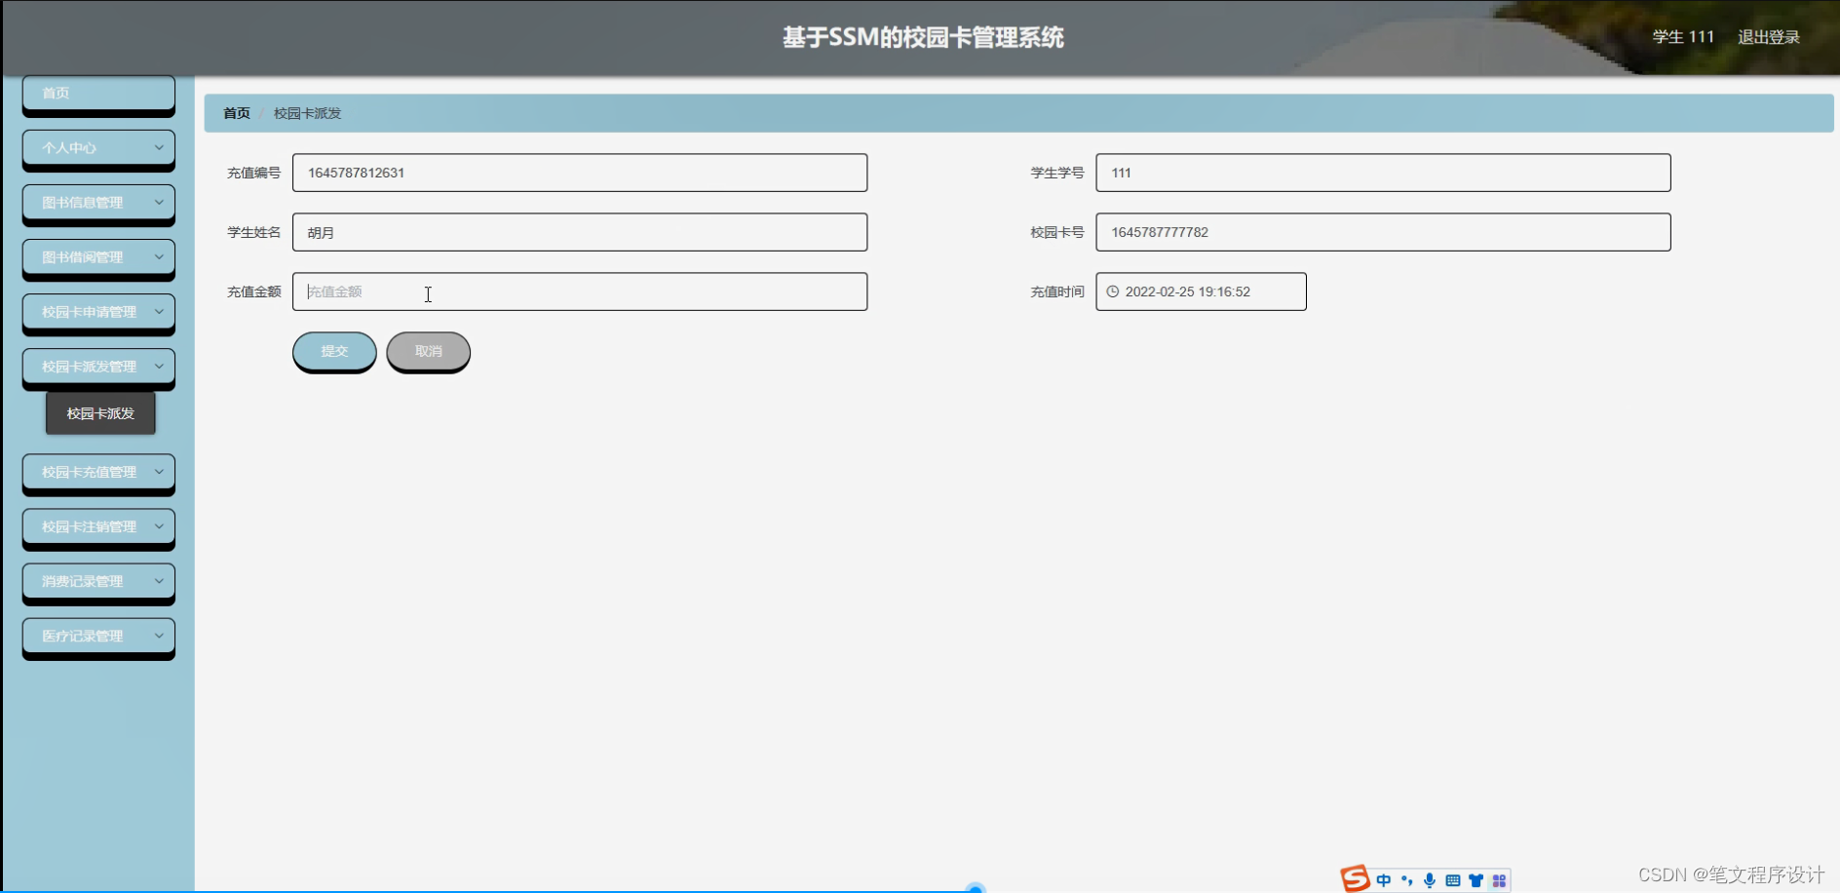The height and width of the screenshot is (893, 1840).
Task: Activate the voice input microphone icon
Action: [x=1429, y=879]
